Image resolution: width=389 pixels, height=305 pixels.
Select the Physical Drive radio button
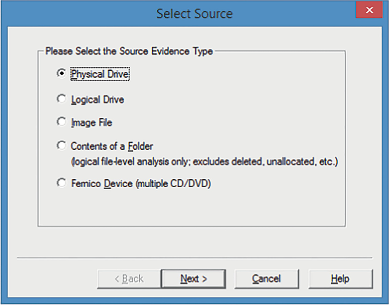[62, 73]
